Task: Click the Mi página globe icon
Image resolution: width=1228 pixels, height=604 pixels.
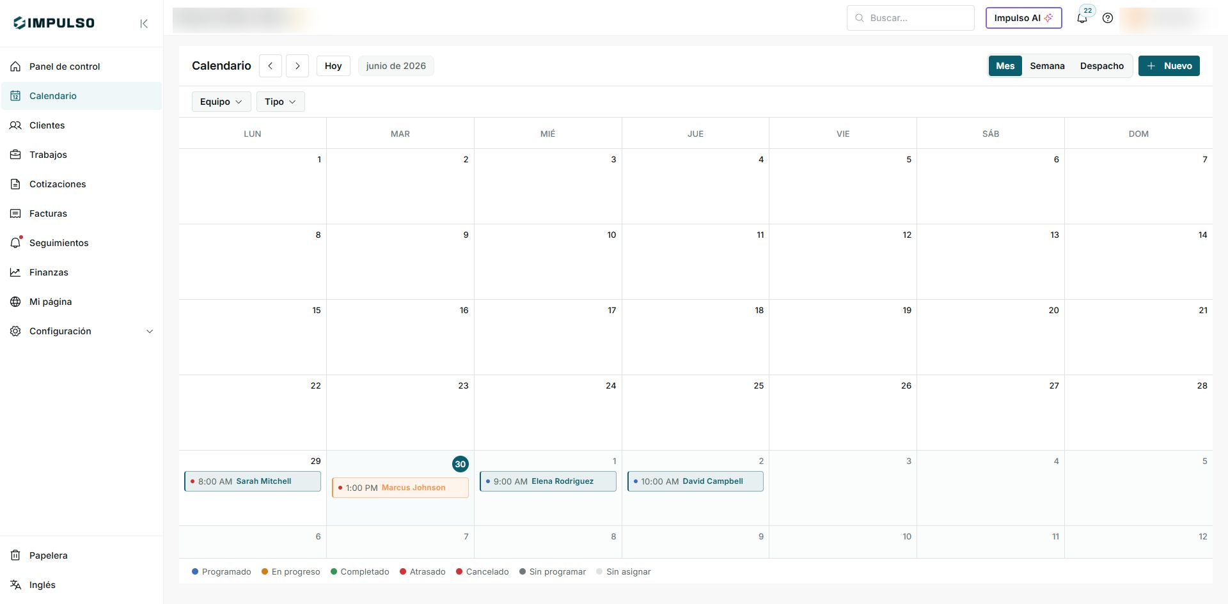Action: pyautogui.click(x=15, y=302)
